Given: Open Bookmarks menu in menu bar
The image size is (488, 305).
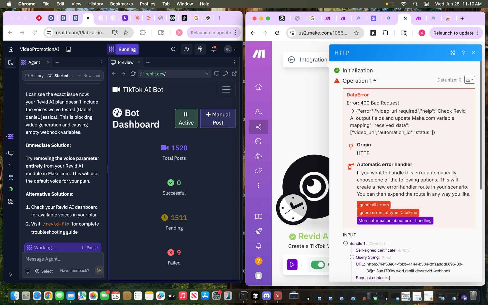Looking at the screenshot, I should coord(121,4).
